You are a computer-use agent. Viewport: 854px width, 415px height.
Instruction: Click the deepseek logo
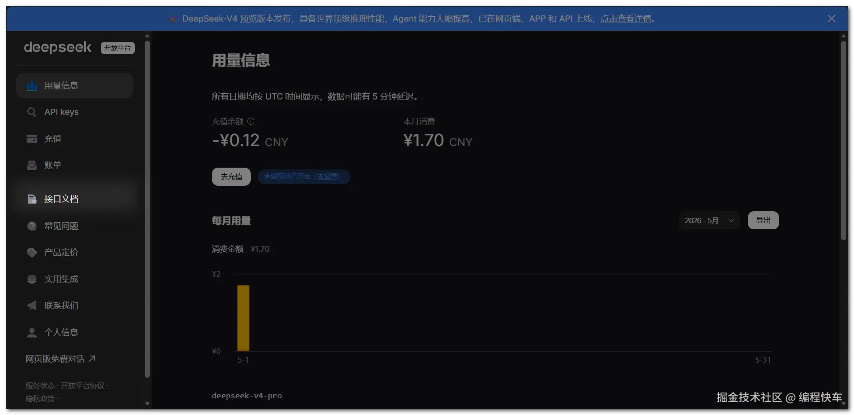point(58,47)
